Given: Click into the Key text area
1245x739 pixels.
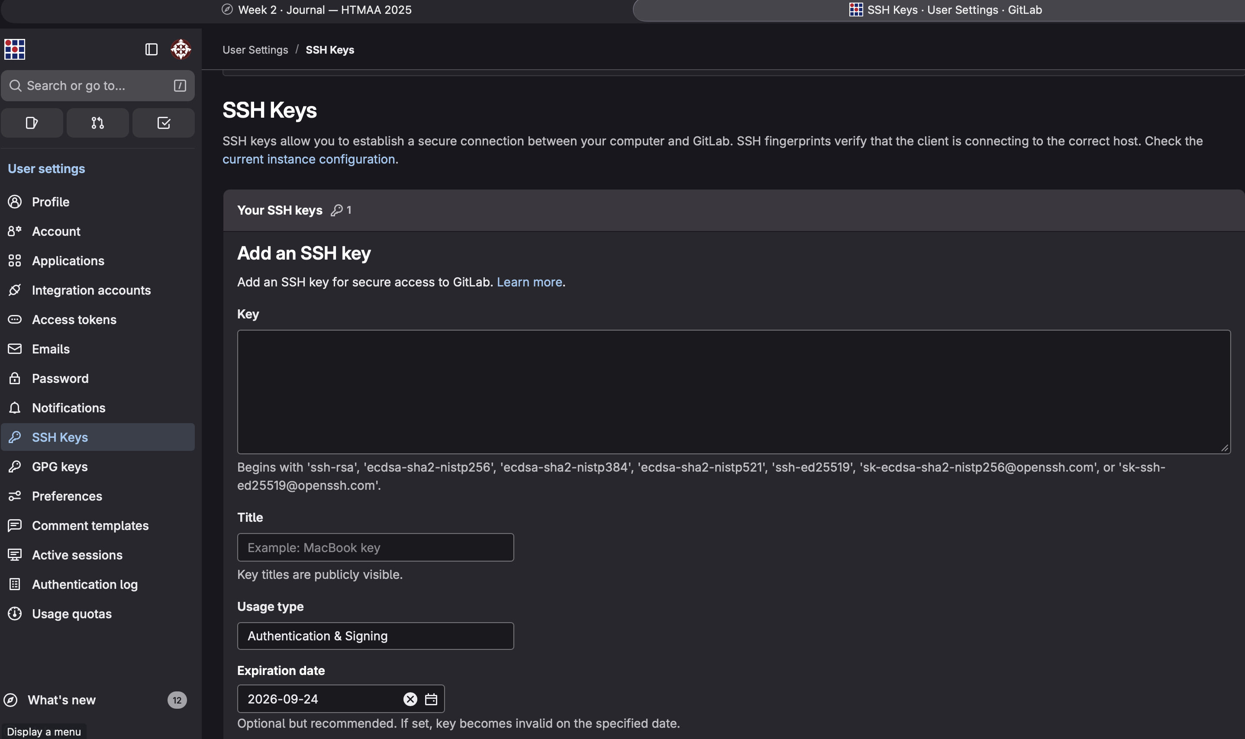Looking at the screenshot, I should 733,392.
